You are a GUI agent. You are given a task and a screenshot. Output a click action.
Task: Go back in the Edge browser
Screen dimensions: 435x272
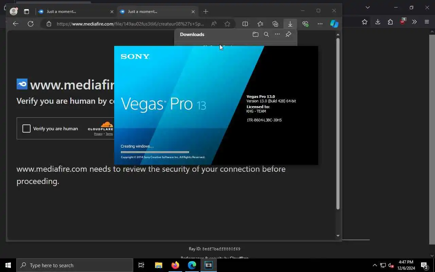tap(16, 24)
